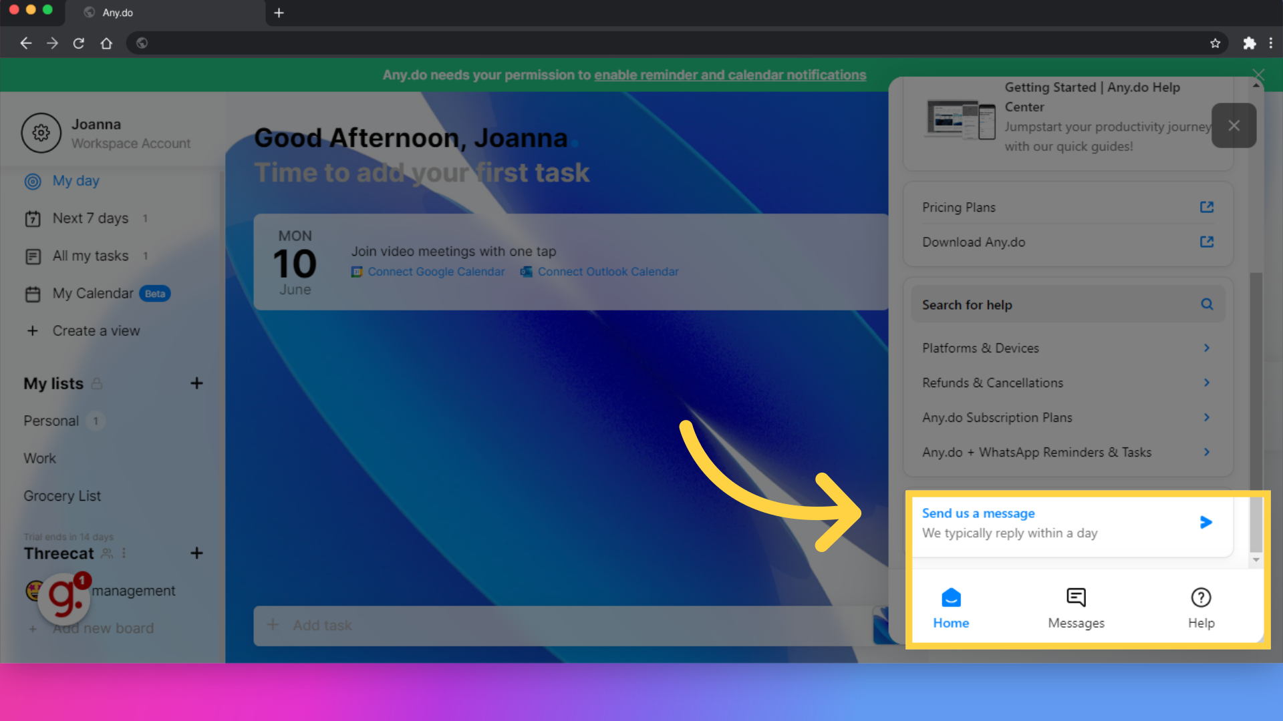Click the Search for help field
Image resolution: width=1283 pixels, height=721 pixels.
1068,304
